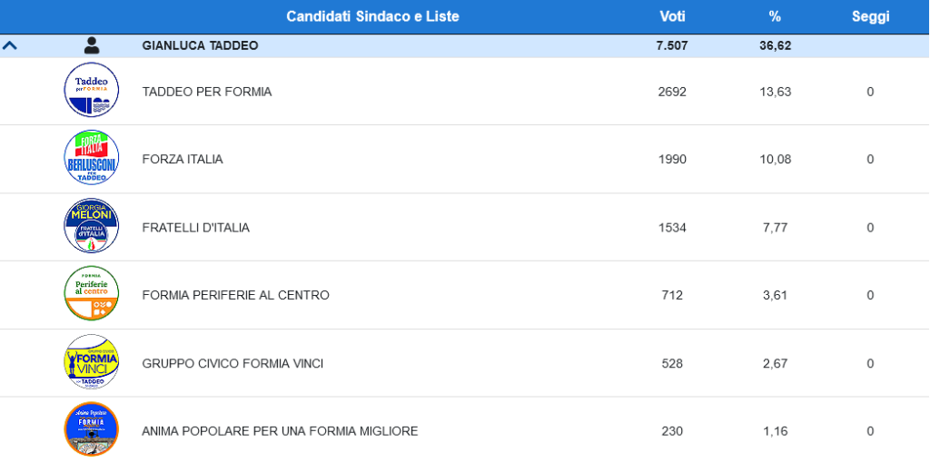Click the Fratelli d'Italia Meloni logo
This screenshot has width=930, height=462.
92,227
